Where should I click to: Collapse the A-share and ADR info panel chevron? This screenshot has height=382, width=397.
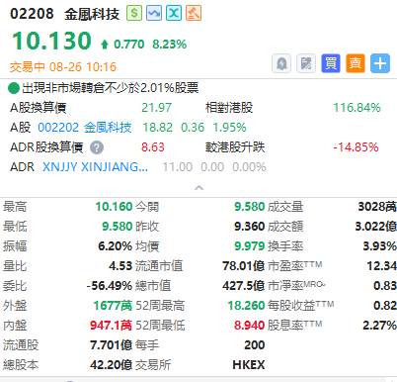pyautogui.click(x=198, y=188)
